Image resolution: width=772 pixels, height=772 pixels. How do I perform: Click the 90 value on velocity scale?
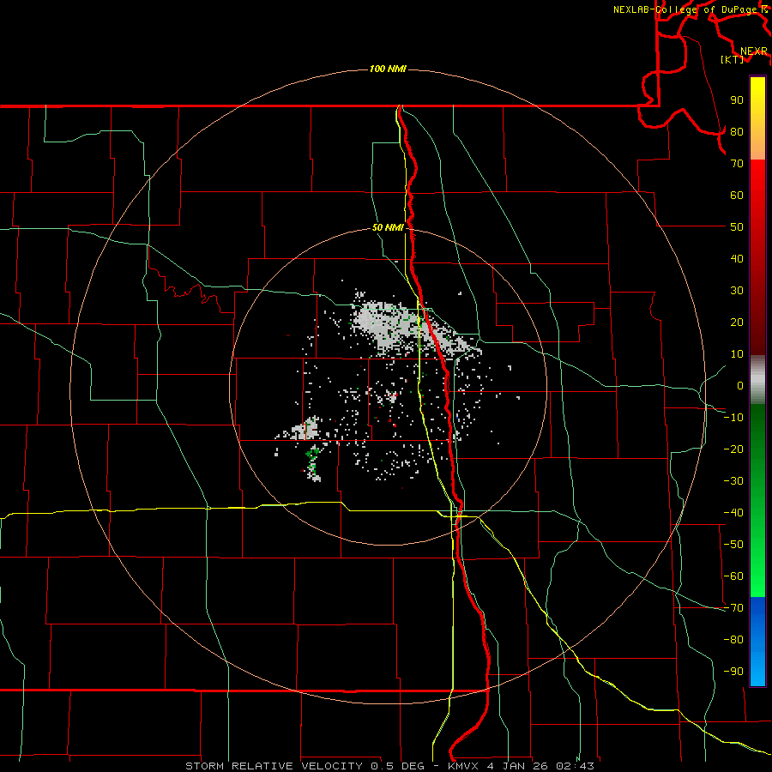[x=737, y=100]
